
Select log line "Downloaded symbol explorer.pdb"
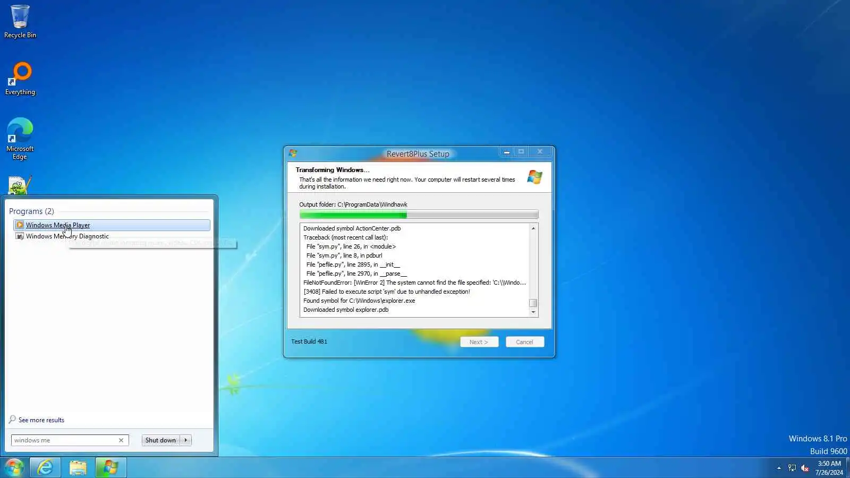(346, 310)
